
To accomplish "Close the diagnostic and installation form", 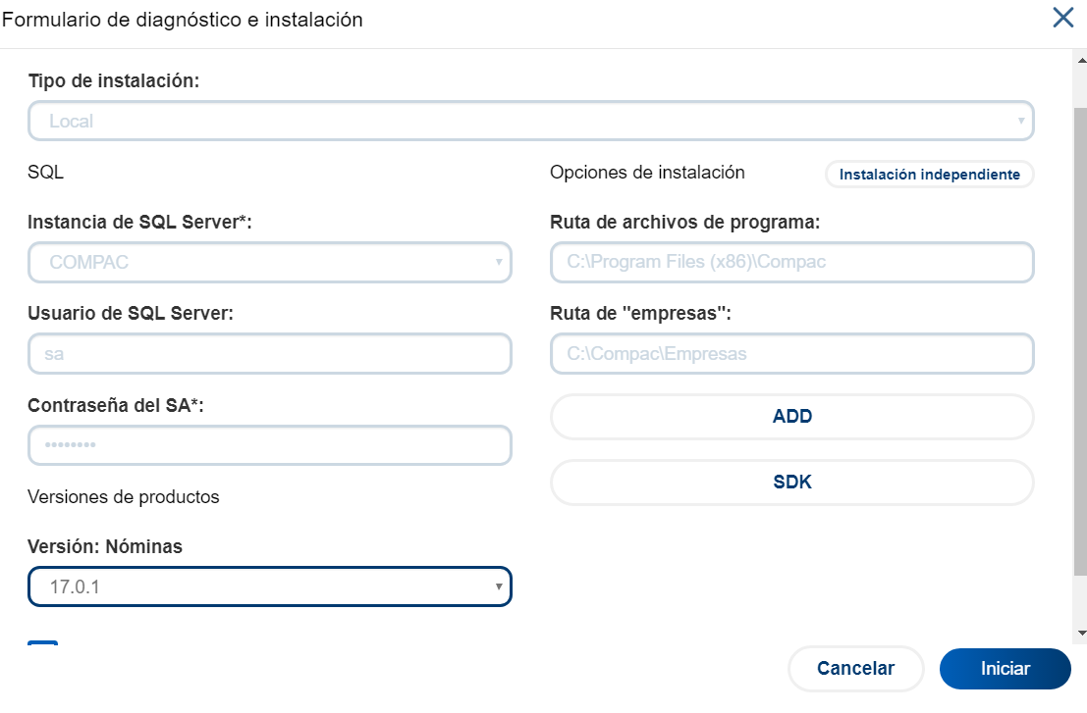I will [x=1062, y=18].
